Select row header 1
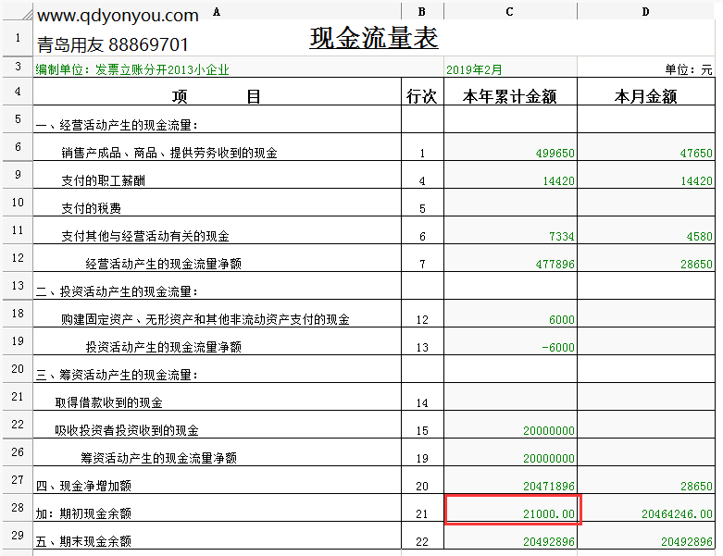The width and height of the screenshot is (723, 556). click(x=18, y=38)
